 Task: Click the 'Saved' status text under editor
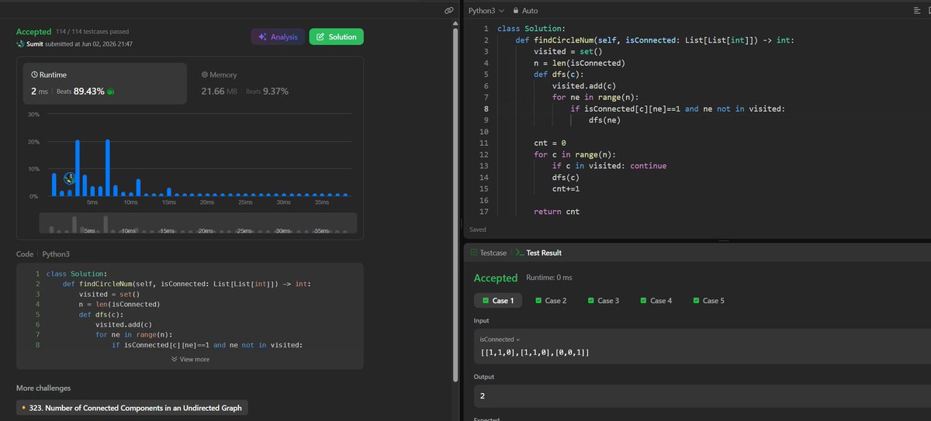tap(478, 229)
